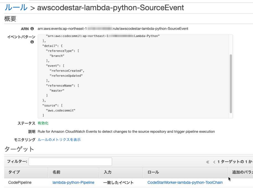
Task: Click the rule description text
Action: [x=126, y=132]
